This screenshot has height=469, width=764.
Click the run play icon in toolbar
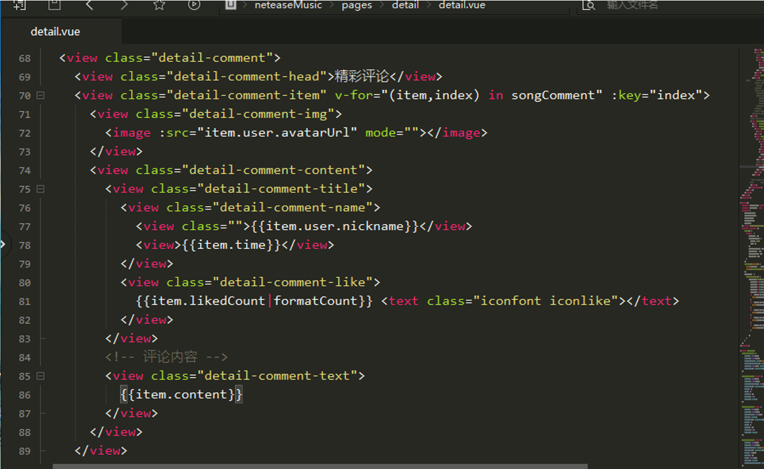coord(194,5)
